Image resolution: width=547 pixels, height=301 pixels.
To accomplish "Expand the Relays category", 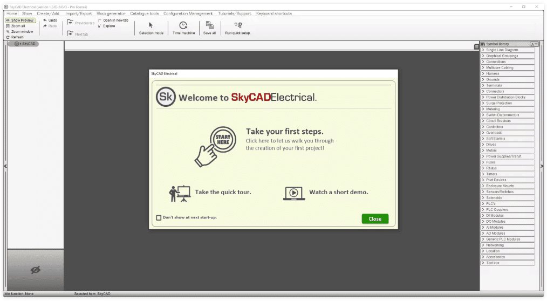I will click(508, 168).
